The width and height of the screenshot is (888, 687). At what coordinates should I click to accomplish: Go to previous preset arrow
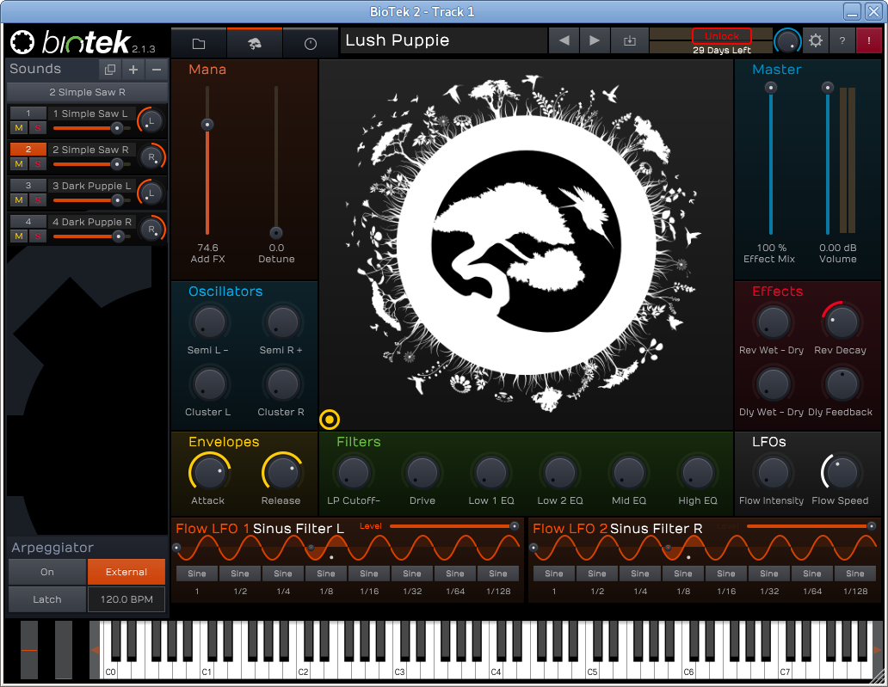[x=564, y=40]
